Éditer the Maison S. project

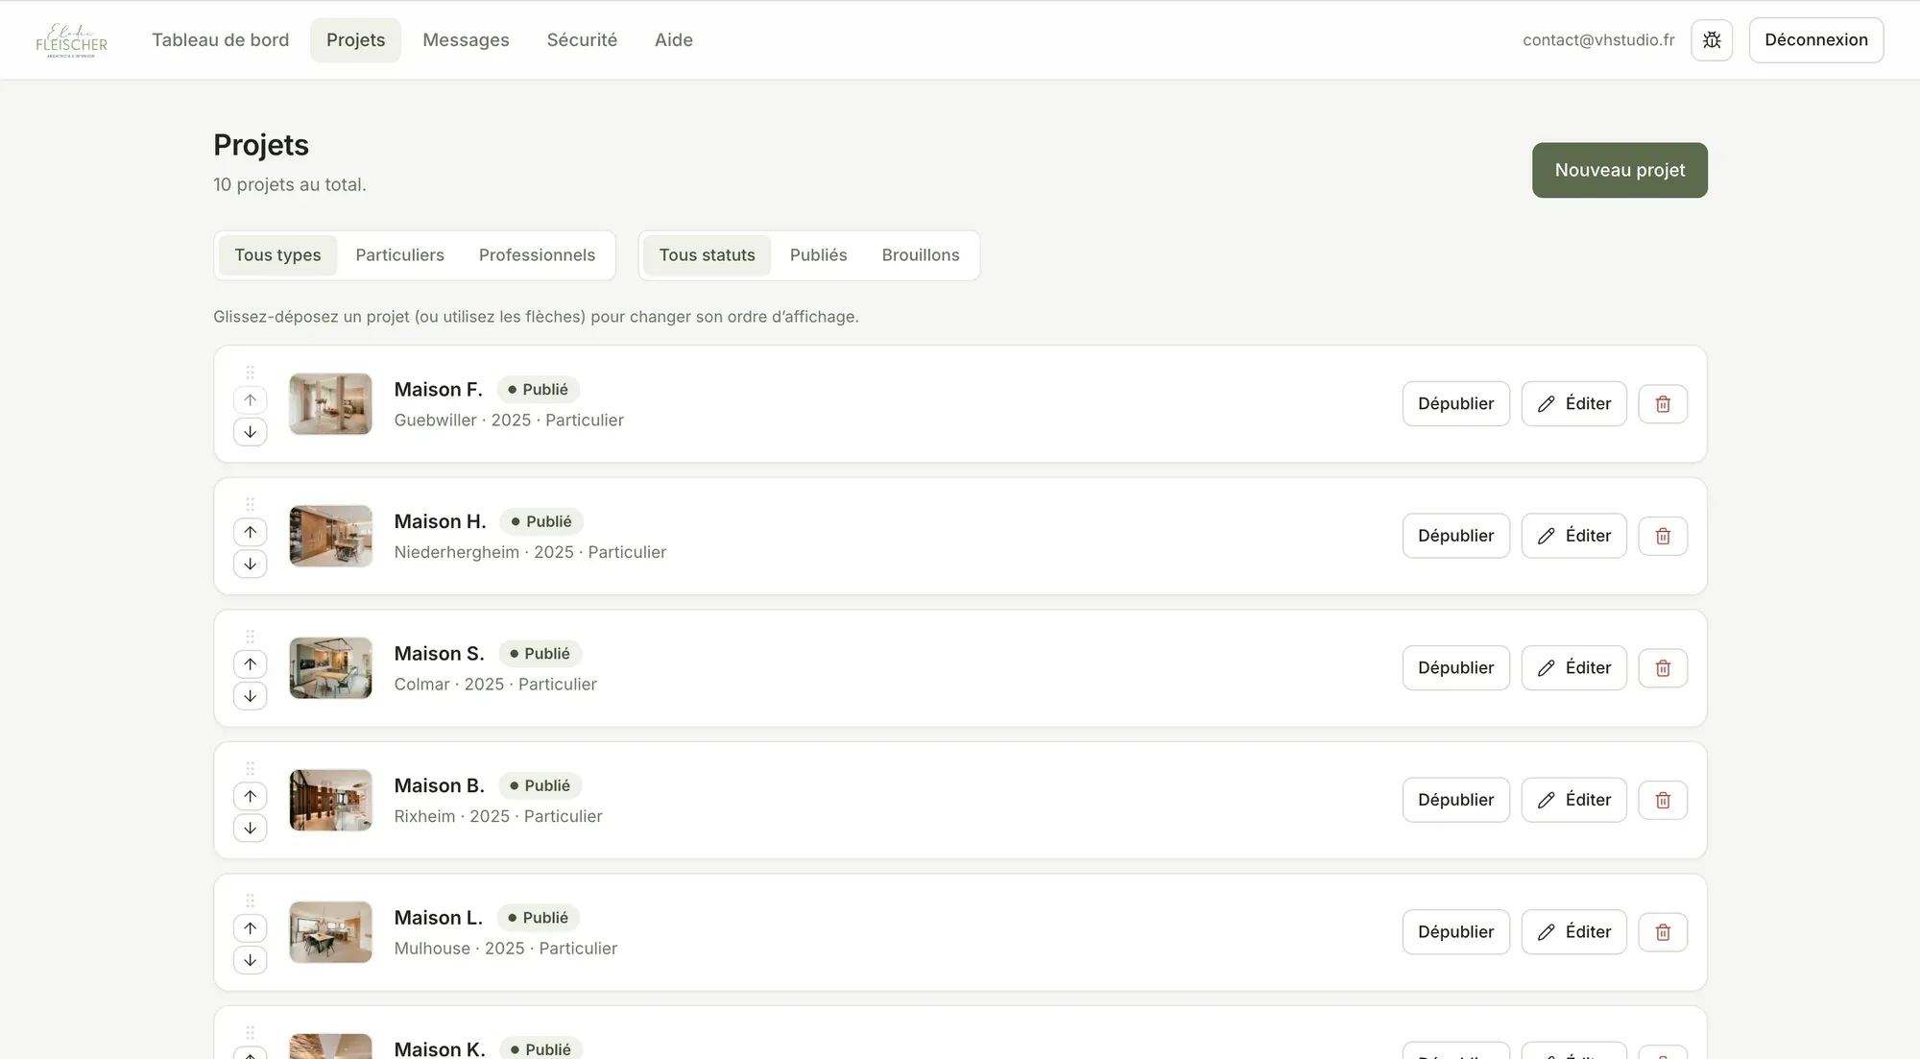1573,668
